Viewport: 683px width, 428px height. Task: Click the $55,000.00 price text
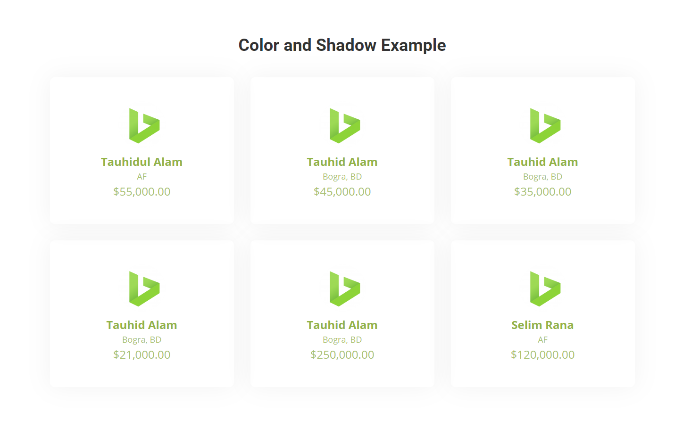(142, 192)
